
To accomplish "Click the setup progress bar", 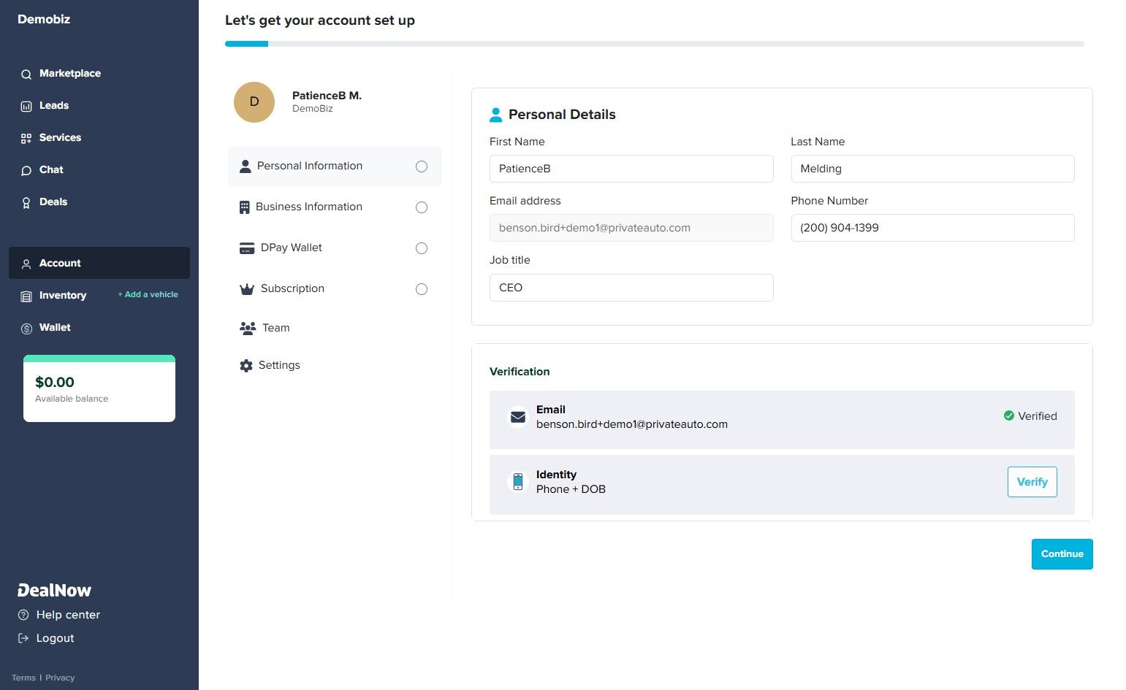I will point(654,43).
